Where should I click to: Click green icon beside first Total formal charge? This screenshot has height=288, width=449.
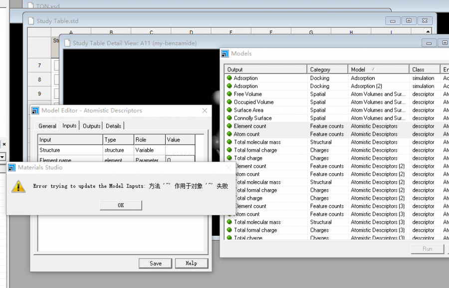click(229, 150)
